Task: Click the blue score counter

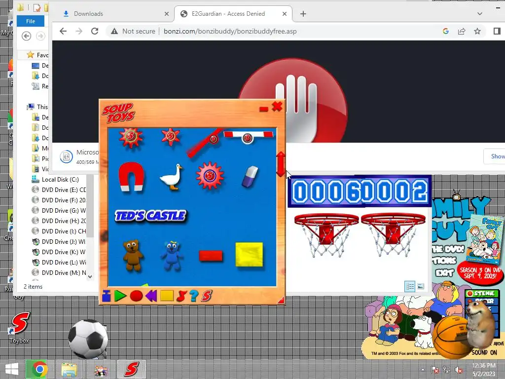Action: tap(360, 191)
